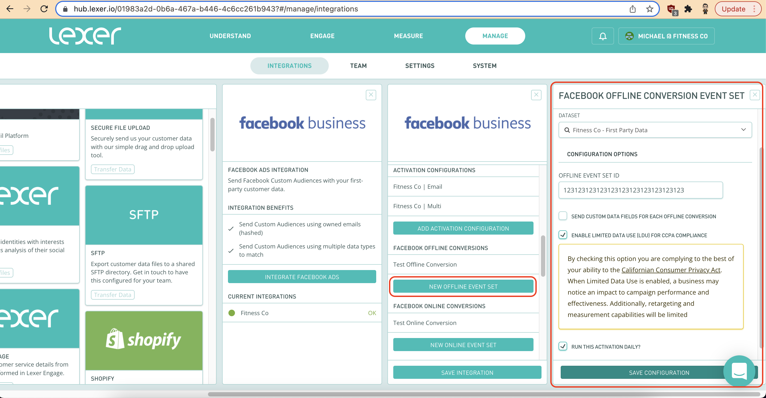Open the browser extensions puzzle icon
766x398 pixels.
point(688,9)
